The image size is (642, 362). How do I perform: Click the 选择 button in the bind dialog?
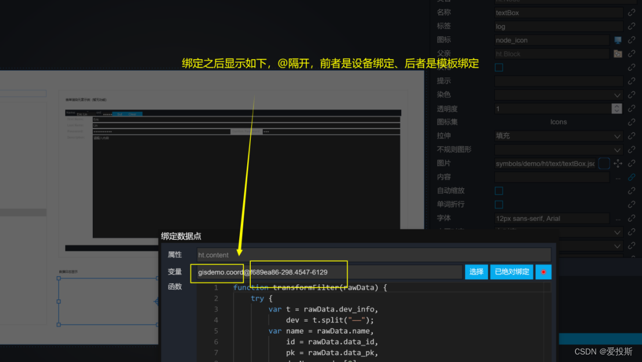[476, 272]
